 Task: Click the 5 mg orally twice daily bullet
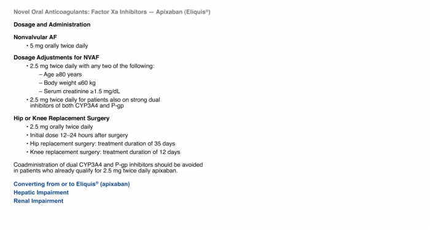click(x=59, y=46)
